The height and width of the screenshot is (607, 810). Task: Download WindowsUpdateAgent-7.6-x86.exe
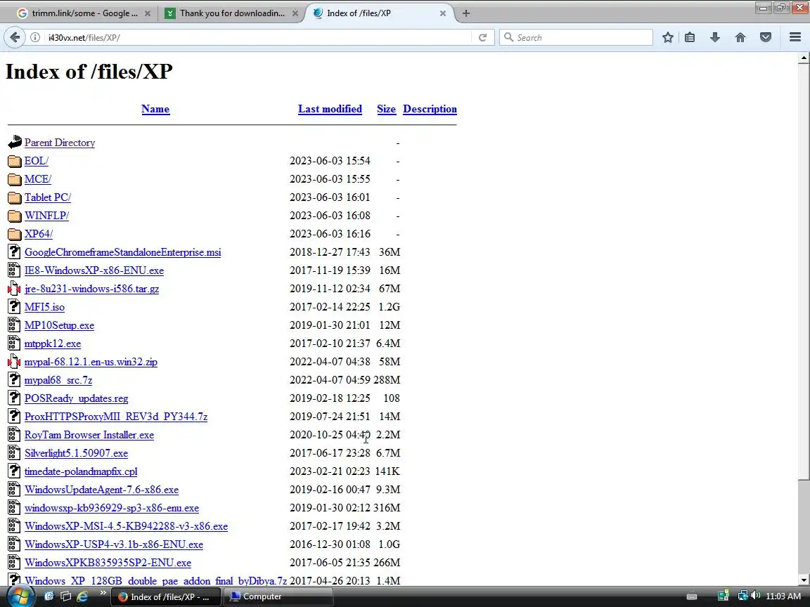point(102,490)
